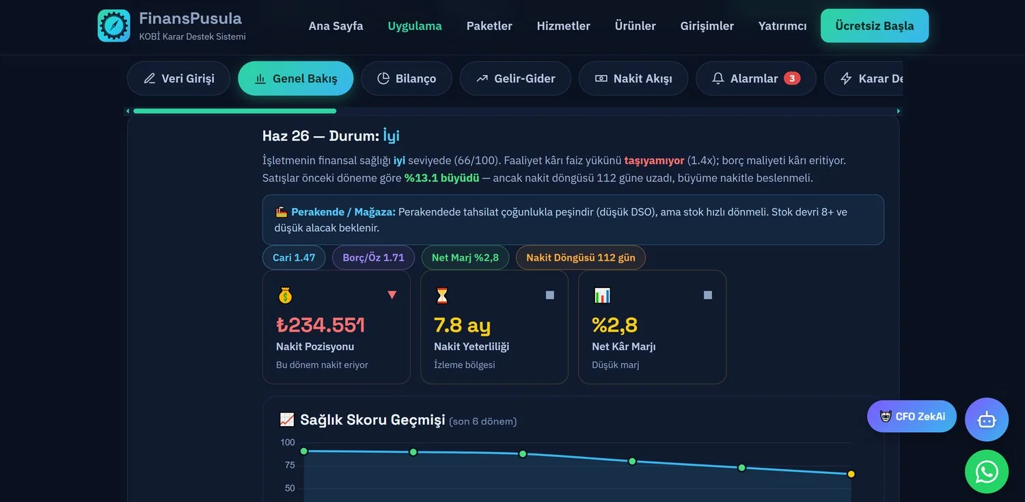The image size is (1025, 502).
Task: Open the WhatsApp chat icon
Action: pos(987,472)
